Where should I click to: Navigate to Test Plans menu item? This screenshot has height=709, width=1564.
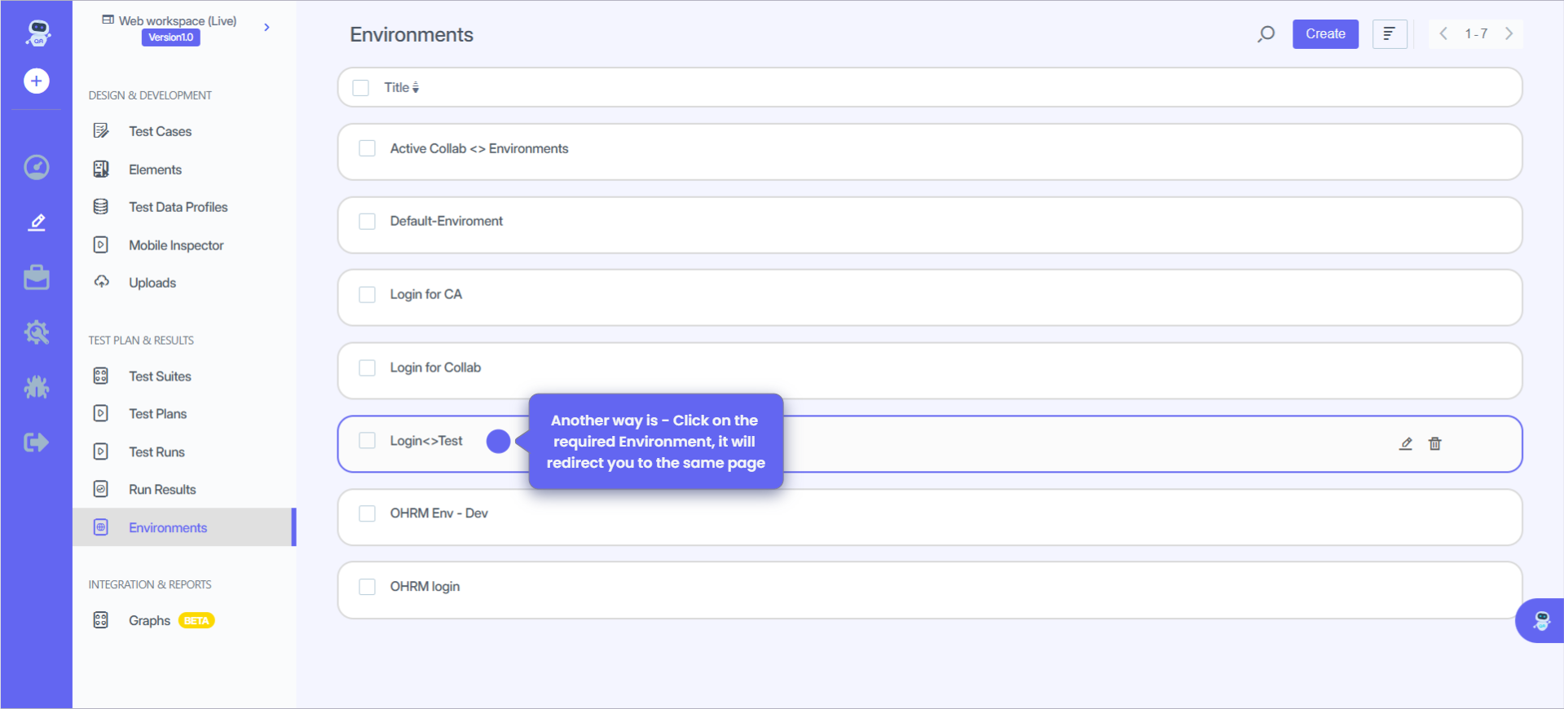coord(157,414)
